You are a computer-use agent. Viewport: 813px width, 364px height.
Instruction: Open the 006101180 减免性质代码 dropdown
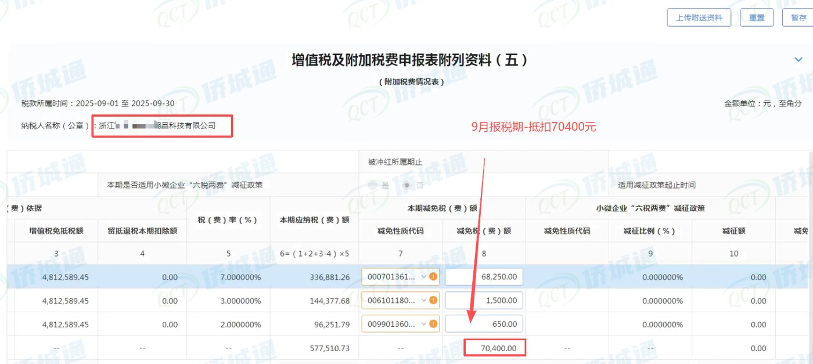pyautogui.click(x=401, y=300)
